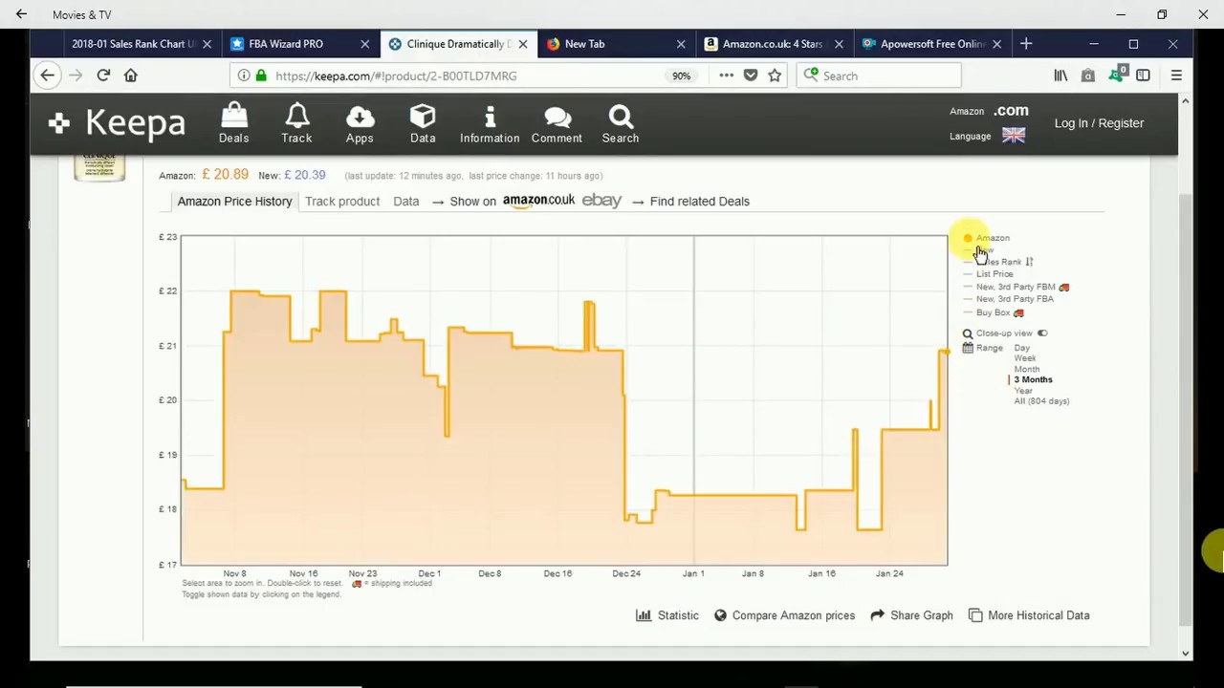Toggle Sales Rank in the chart legend

(x=997, y=262)
